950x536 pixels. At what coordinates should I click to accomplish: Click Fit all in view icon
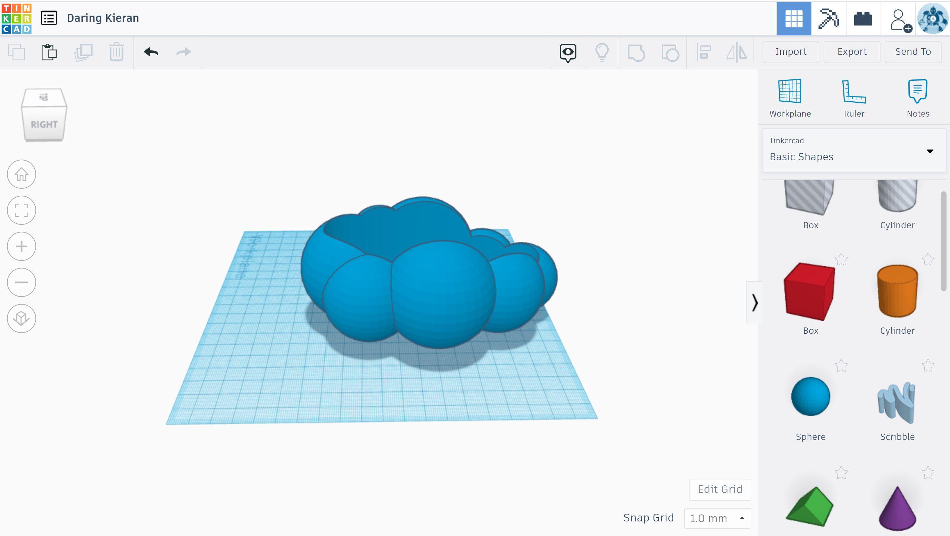coord(22,210)
